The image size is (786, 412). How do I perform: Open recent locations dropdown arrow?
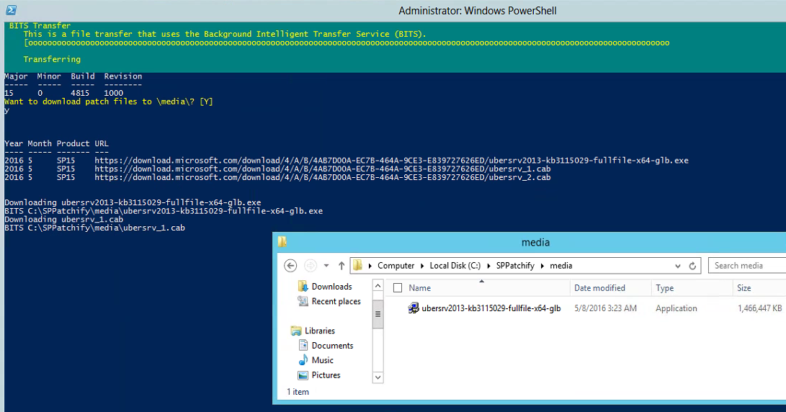[326, 266]
